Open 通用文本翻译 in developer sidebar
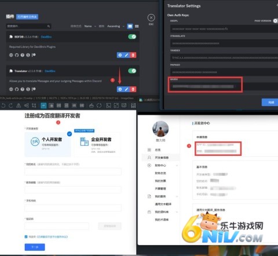 click(x=163, y=204)
